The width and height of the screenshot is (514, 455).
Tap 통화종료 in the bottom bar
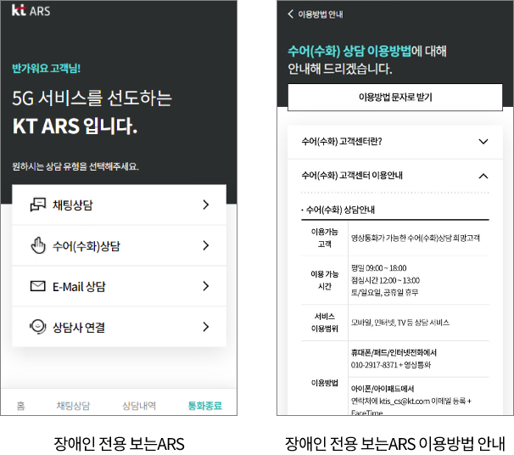point(205,406)
